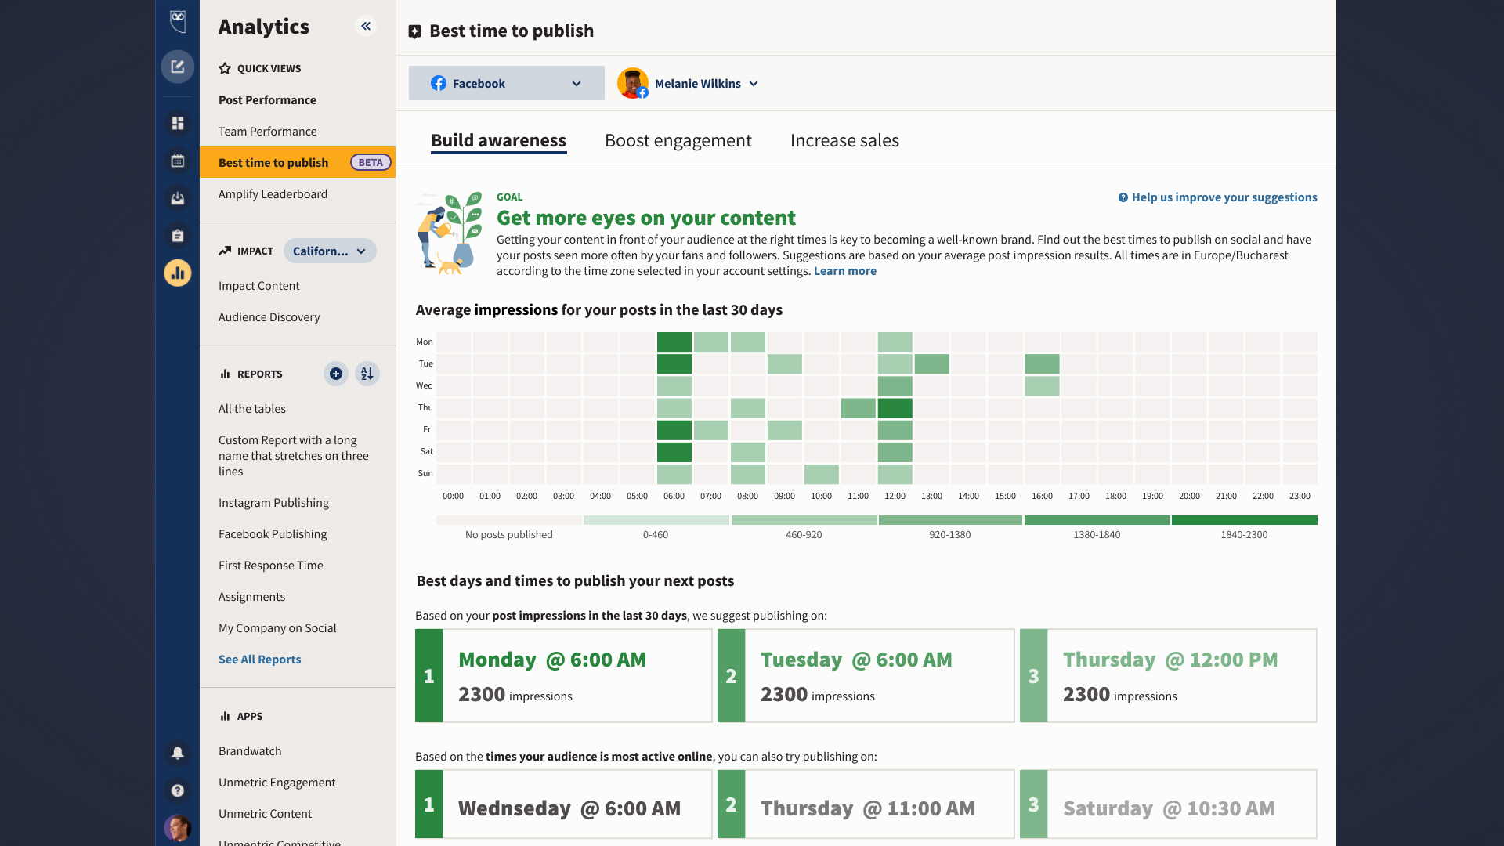Open the Melanie Wilkins account dropdown

(688, 83)
